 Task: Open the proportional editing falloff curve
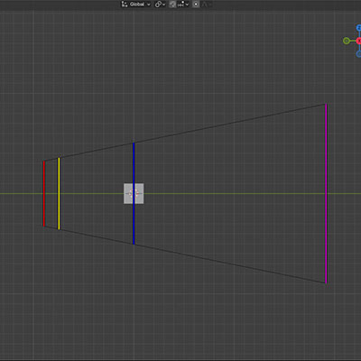[207, 5]
